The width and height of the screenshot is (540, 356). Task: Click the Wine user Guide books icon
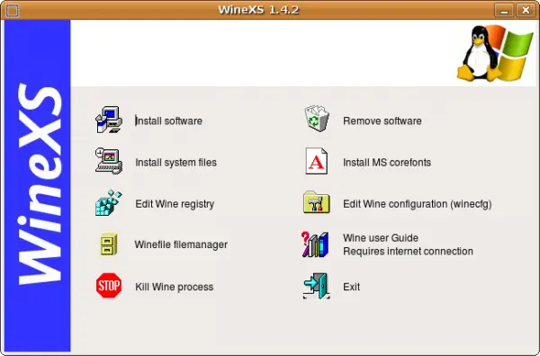(315, 245)
